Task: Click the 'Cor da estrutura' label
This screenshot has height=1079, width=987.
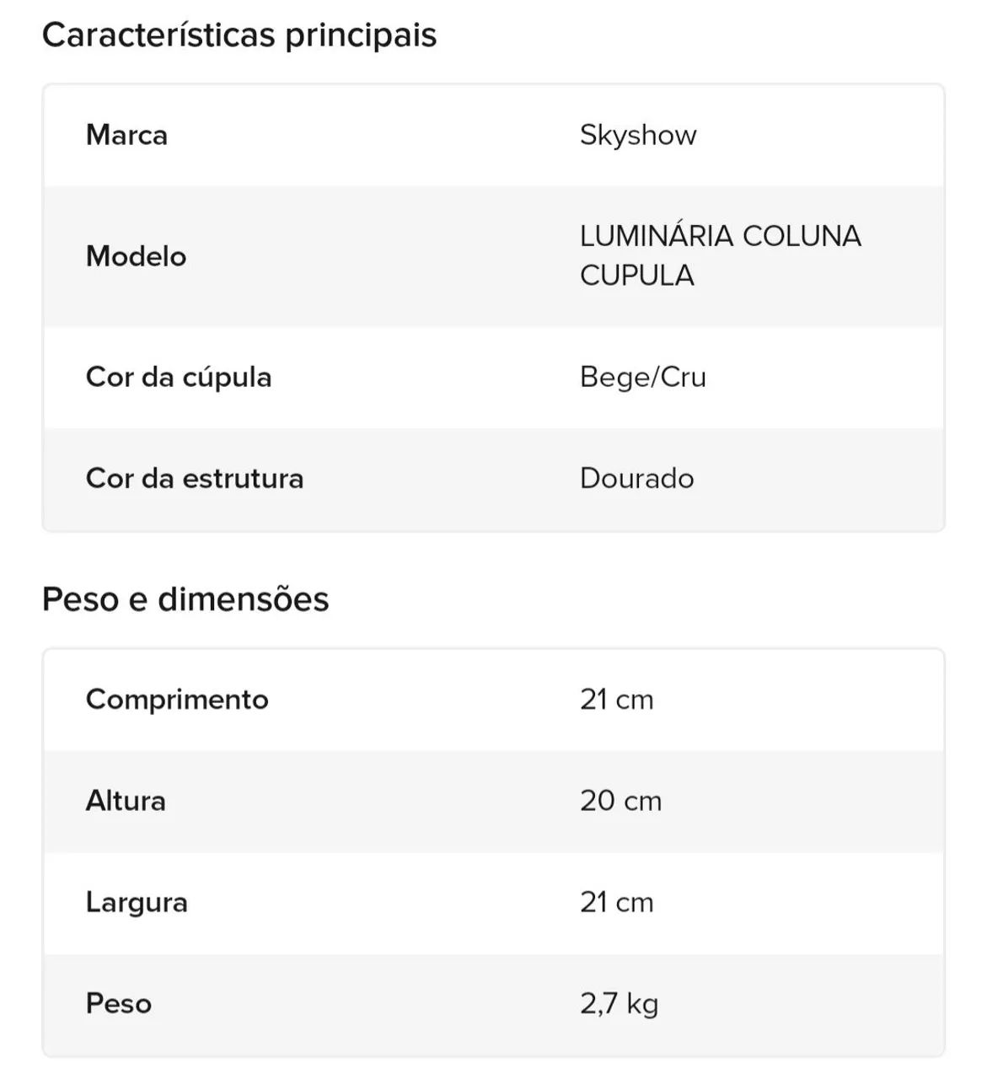Action: [195, 479]
